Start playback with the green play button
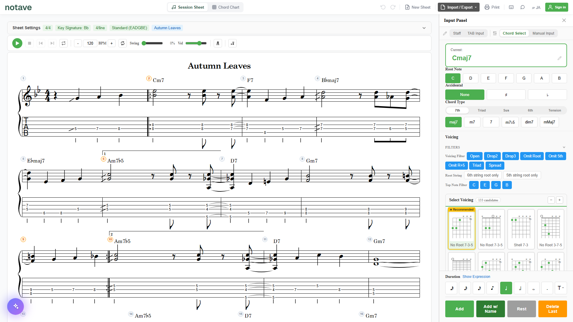The width and height of the screenshot is (573, 322). click(x=17, y=43)
